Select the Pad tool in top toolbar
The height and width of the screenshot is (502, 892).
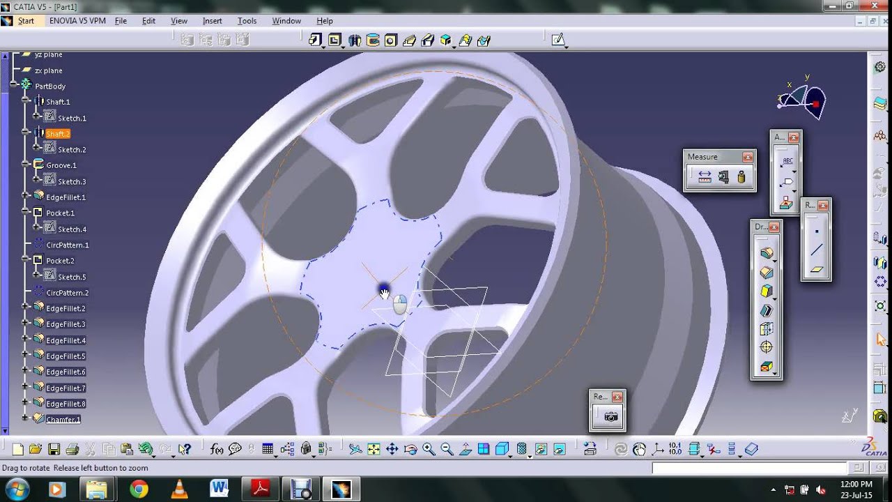tap(316, 40)
